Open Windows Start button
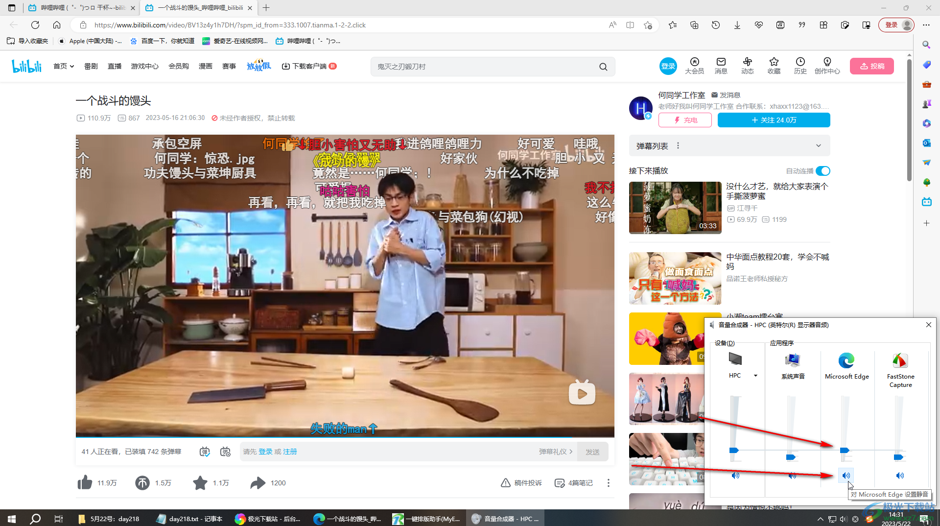Screen dimensions: 940x526 (x=12, y=519)
